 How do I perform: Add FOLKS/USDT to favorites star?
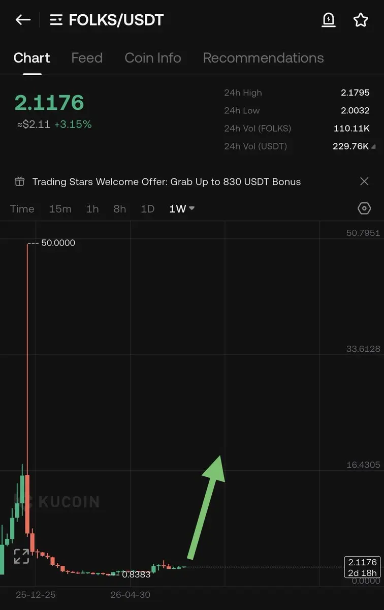pos(361,20)
